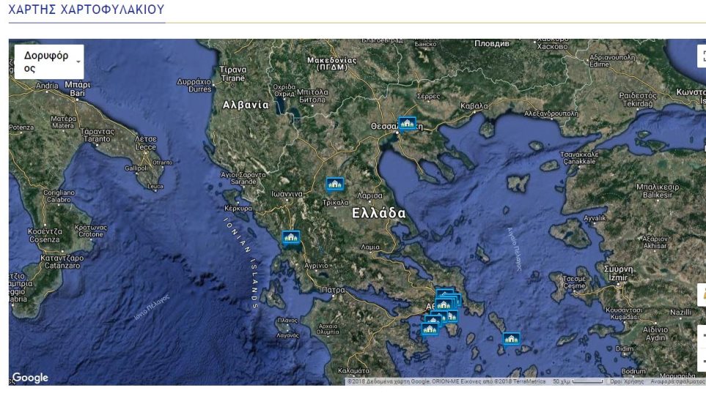The image size is (706, 396).
Task: Select the property marker at Thessaloniki
Action: click(x=406, y=123)
